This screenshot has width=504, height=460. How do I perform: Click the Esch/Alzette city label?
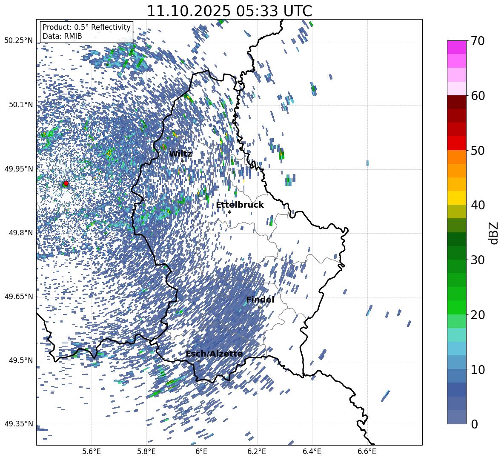[214, 354]
